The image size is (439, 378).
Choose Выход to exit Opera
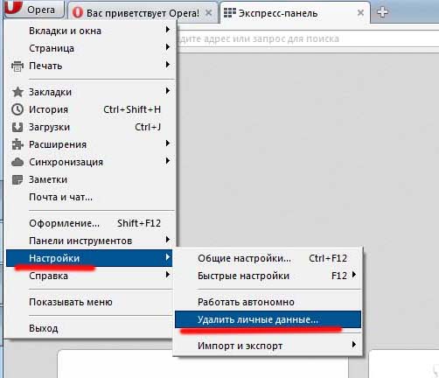click(89, 328)
